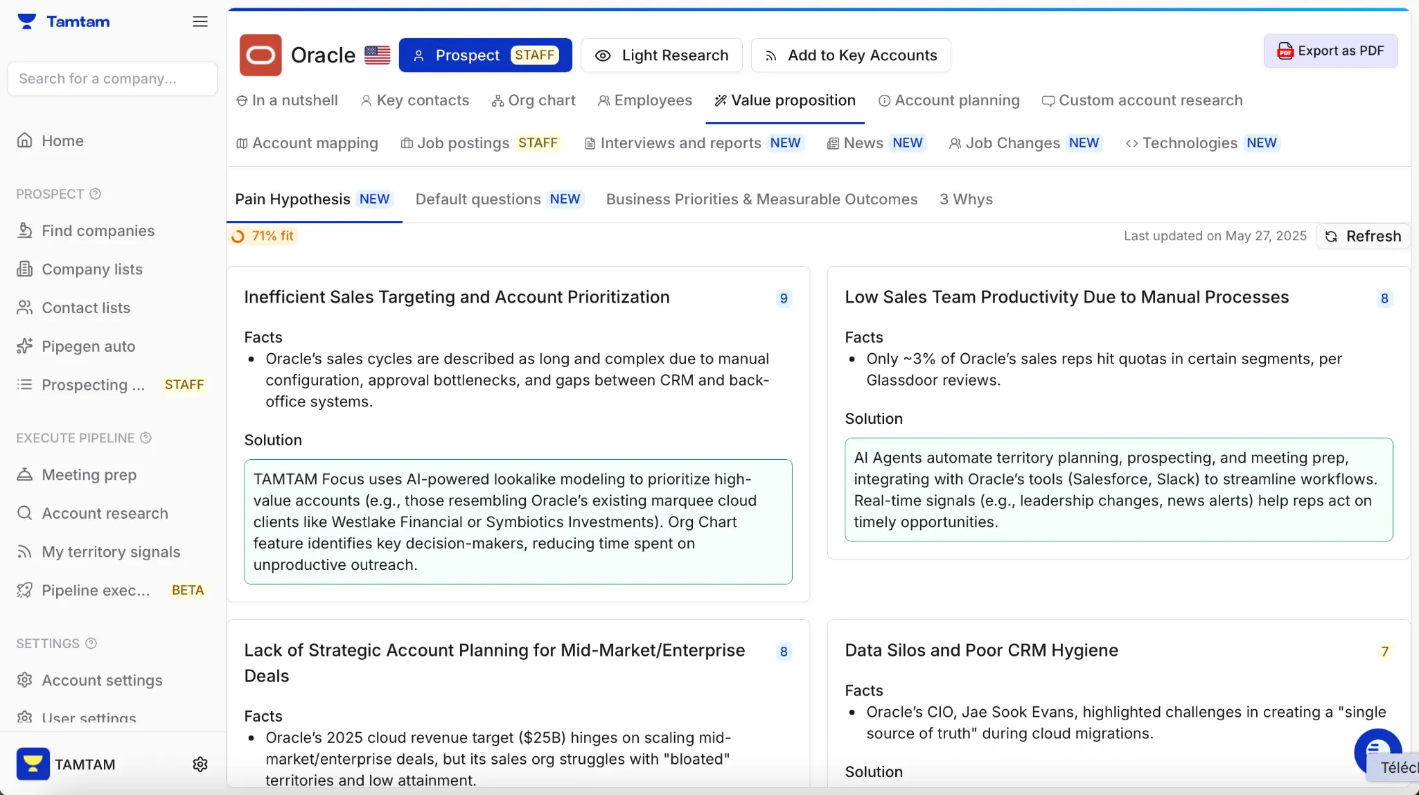Click the Refresh button
Viewport: 1419px width, 795px height.
pyautogui.click(x=1363, y=236)
